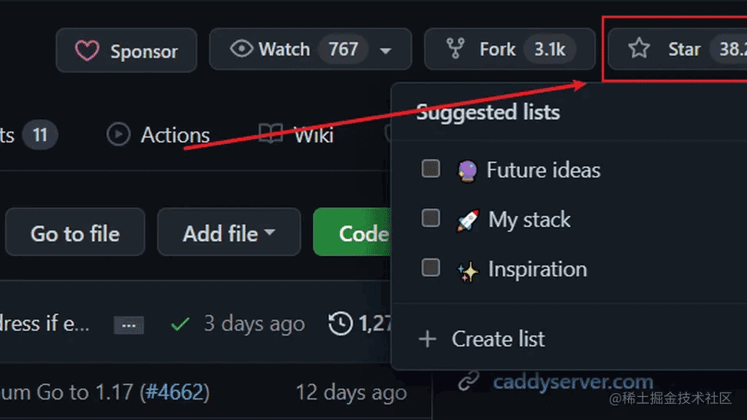747x420 pixels.
Task: Click the Watch eye icon
Action: click(242, 50)
